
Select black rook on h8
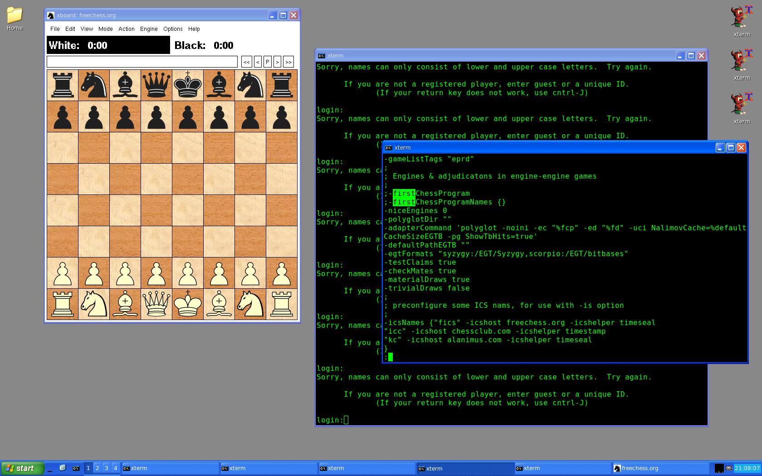click(282, 85)
